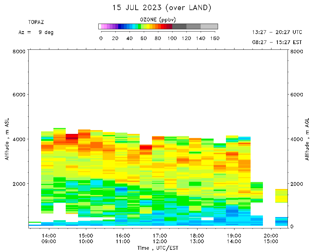Click the right axis label "8000"
This screenshot has width=316, height=252.
(x=297, y=51)
